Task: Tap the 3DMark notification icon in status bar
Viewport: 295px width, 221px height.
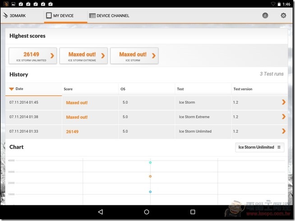Action: [x=6, y=4]
